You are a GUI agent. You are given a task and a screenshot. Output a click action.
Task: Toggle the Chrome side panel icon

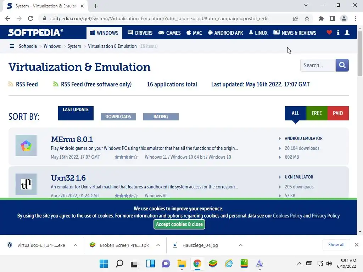click(333, 18)
